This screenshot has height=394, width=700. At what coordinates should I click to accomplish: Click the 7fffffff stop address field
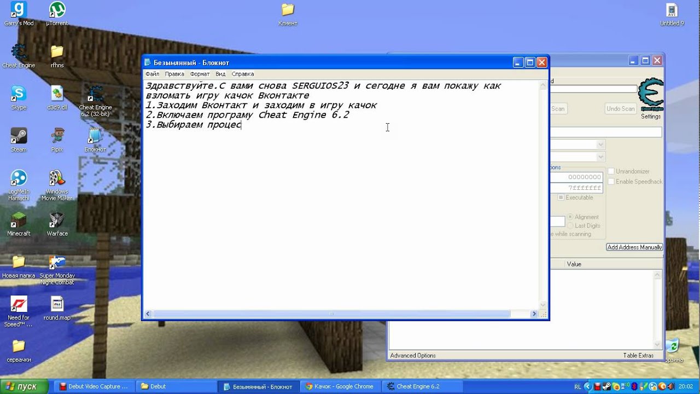tap(576, 188)
